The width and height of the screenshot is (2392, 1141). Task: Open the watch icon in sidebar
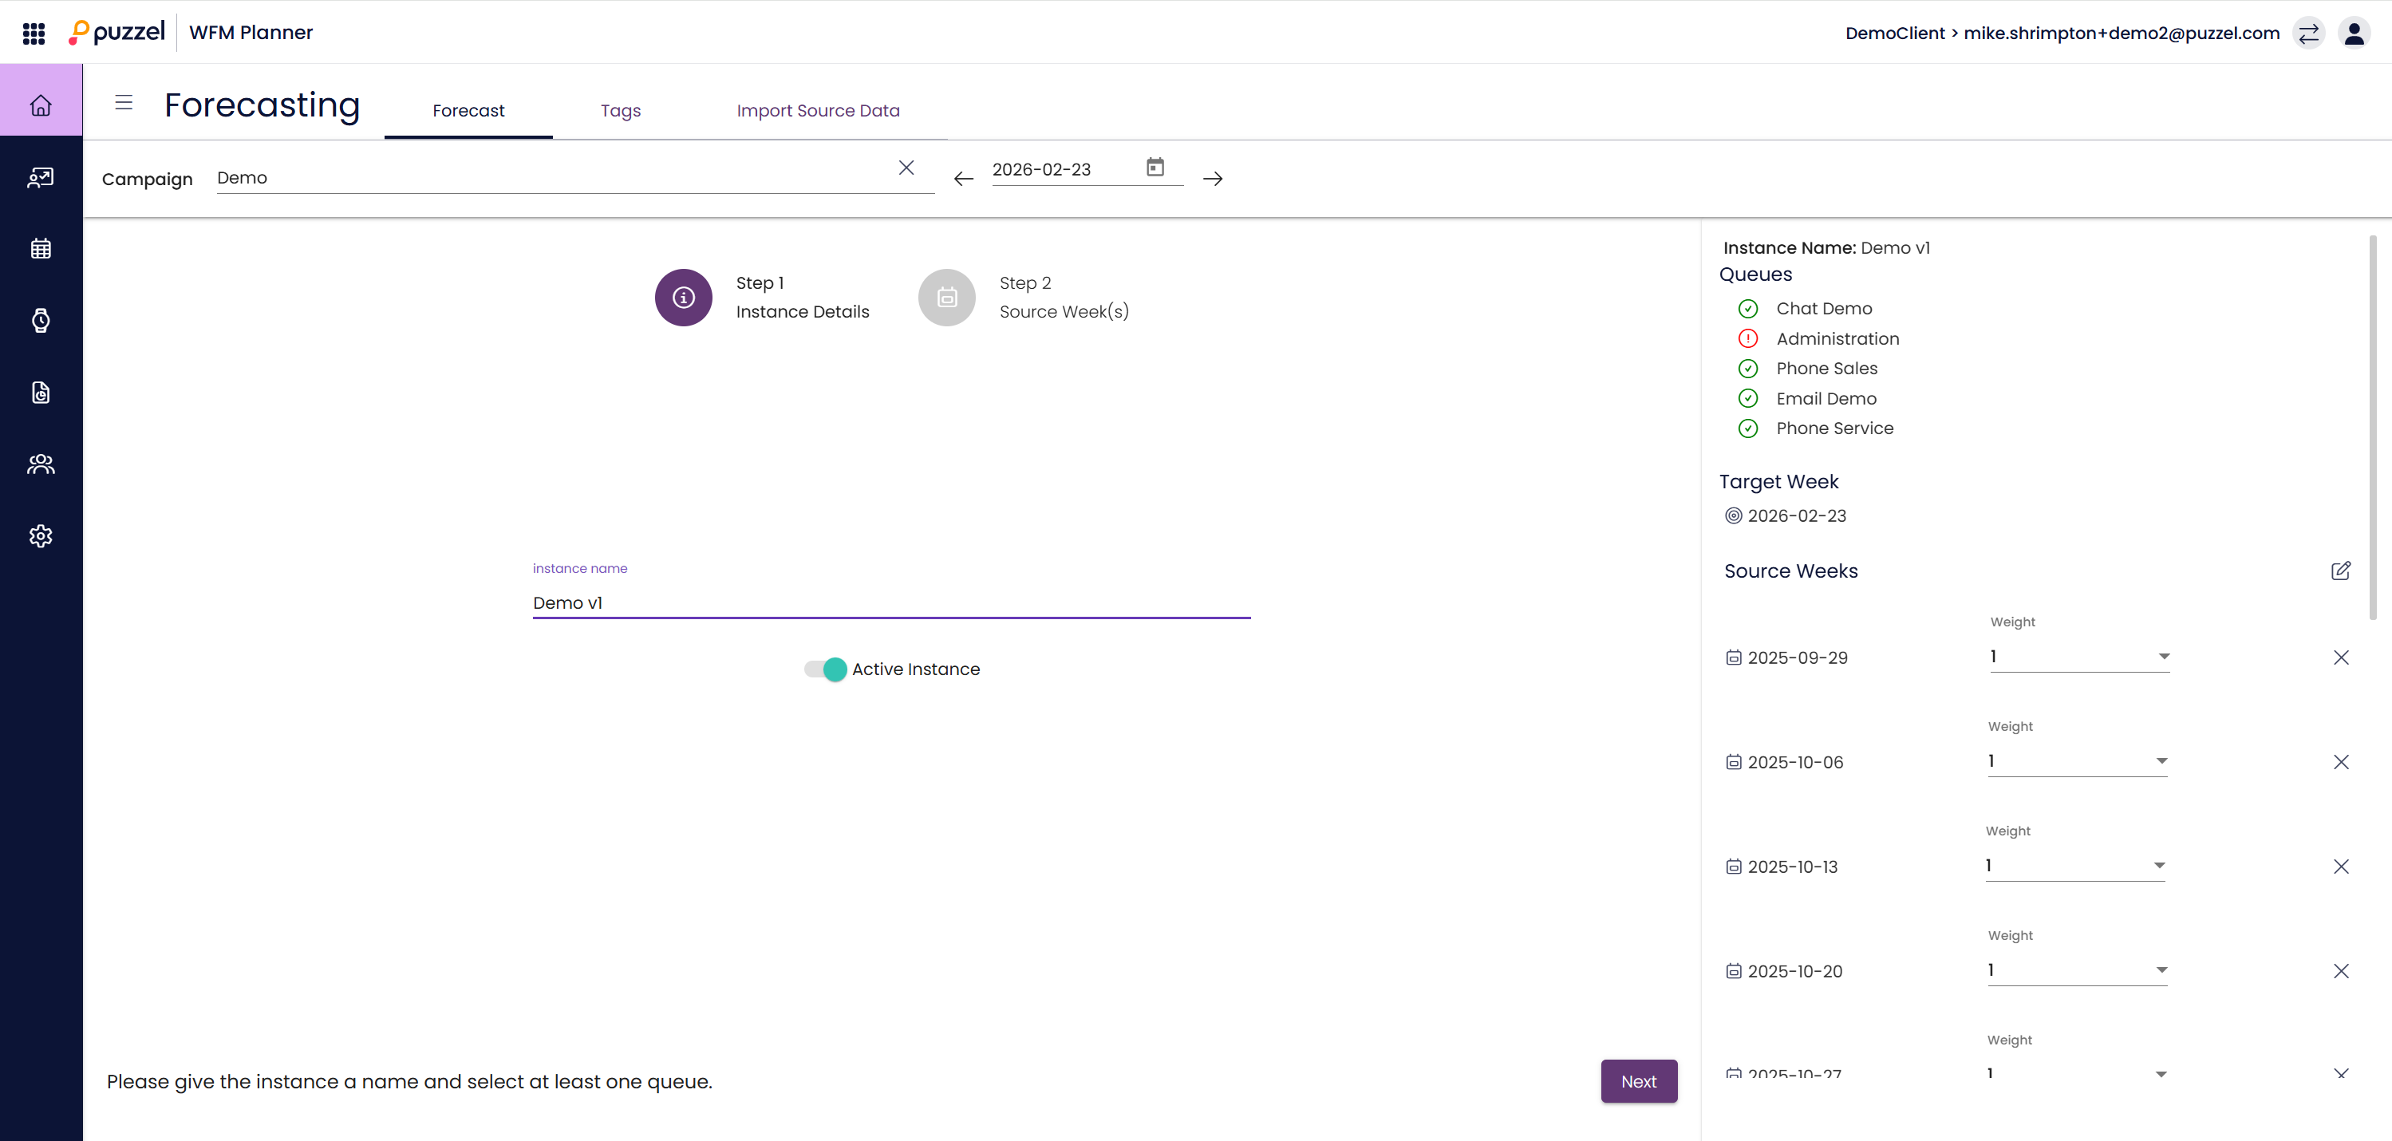[x=41, y=320]
